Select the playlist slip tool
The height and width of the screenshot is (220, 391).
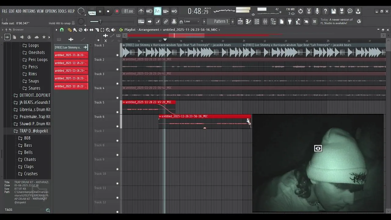pos(91,30)
